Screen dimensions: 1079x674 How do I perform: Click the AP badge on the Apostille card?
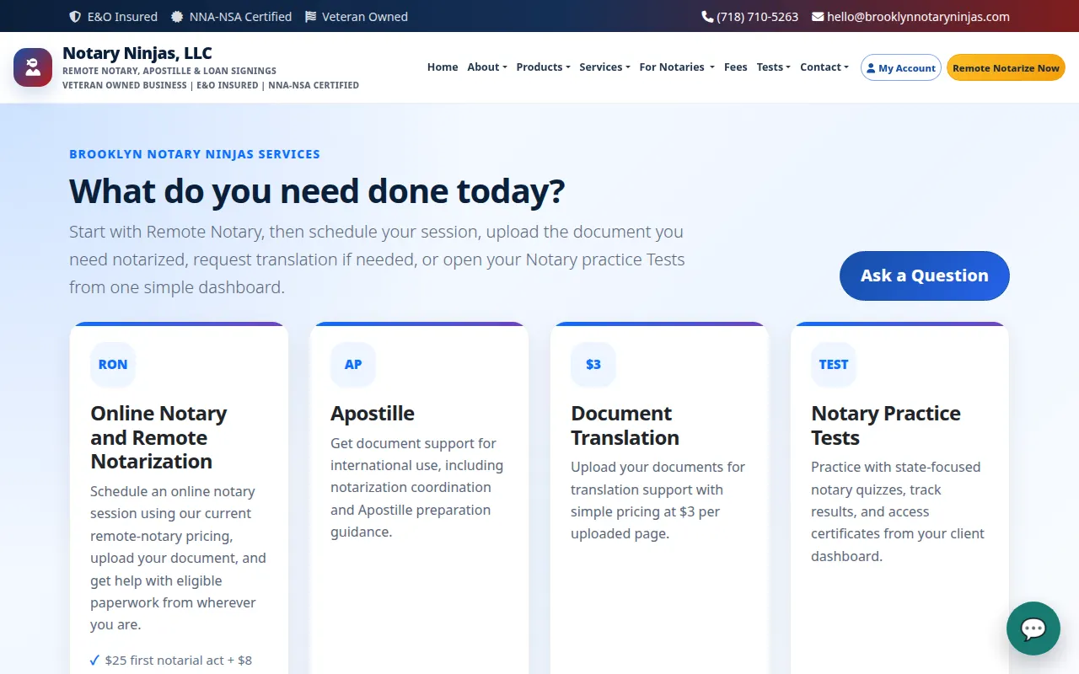pyautogui.click(x=353, y=365)
